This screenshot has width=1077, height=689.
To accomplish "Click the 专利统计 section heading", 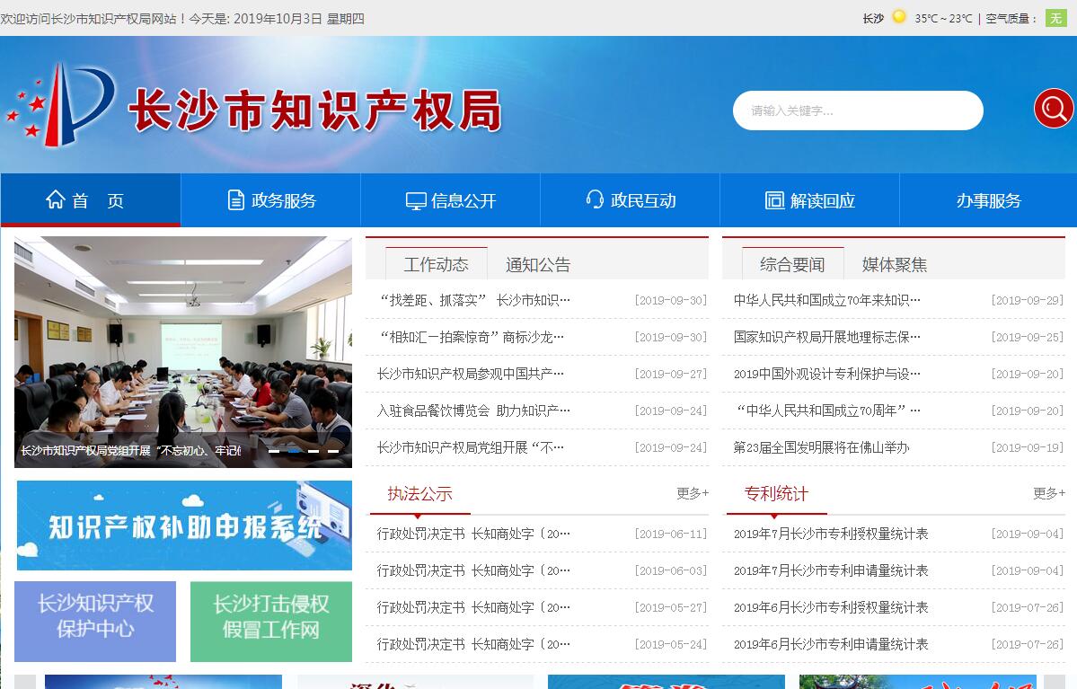I will pos(776,493).
